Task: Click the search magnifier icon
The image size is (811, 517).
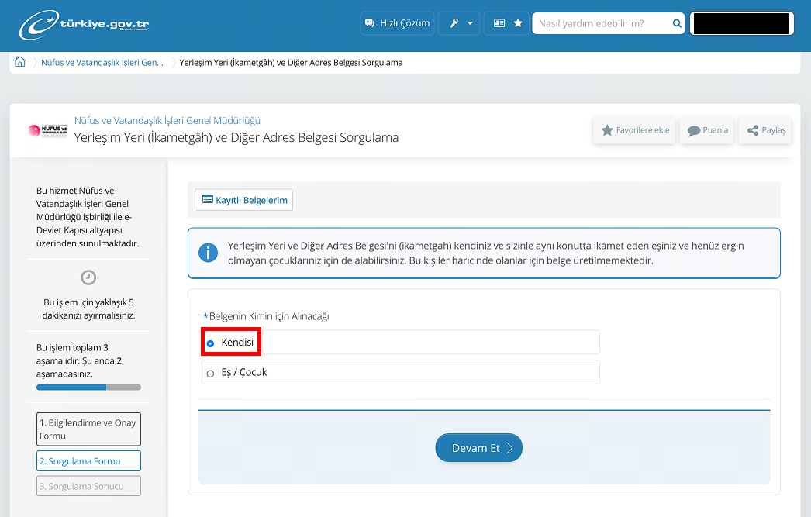Action: (677, 23)
